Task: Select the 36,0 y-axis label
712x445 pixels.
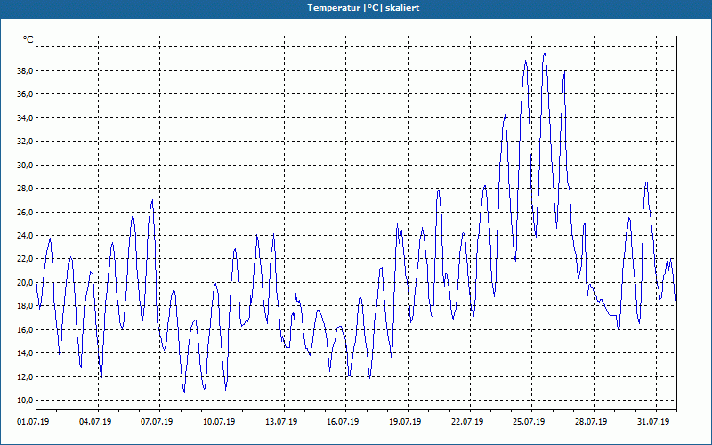Action: pyautogui.click(x=25, y=94)
